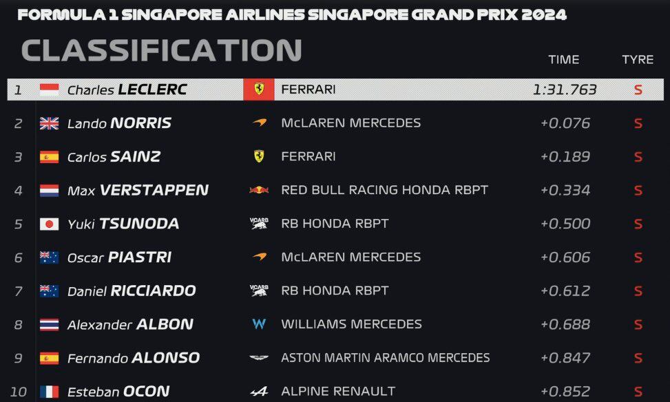This screenshot has height=402, width=670.
Task: Click the CLASSIFICATION heading
Action: pos(162,50)
